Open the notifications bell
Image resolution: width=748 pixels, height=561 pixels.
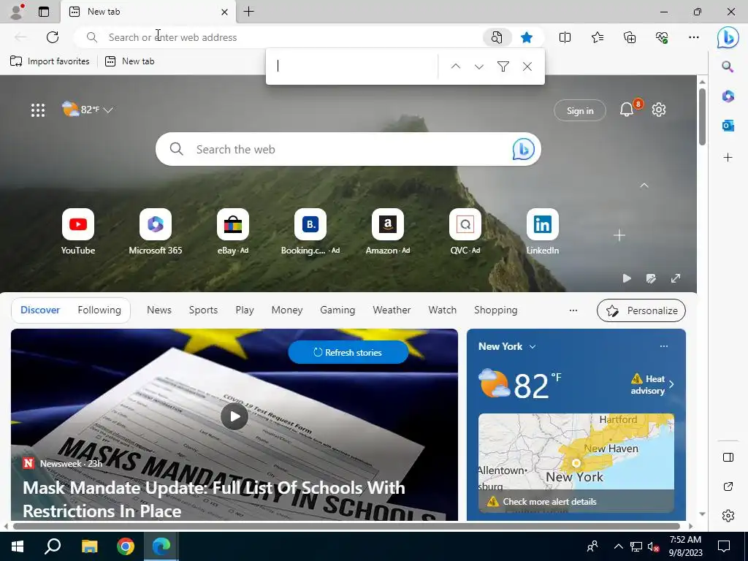(x=627, y=110)
